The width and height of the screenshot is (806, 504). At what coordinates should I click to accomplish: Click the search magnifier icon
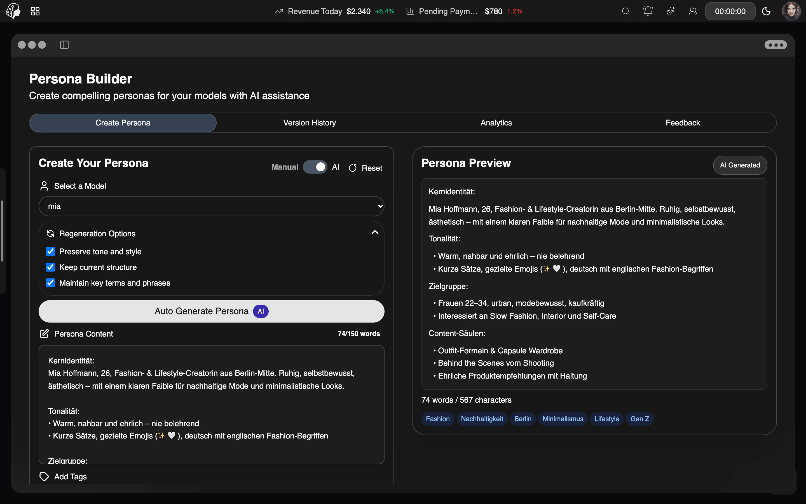[x=625, y=11]
